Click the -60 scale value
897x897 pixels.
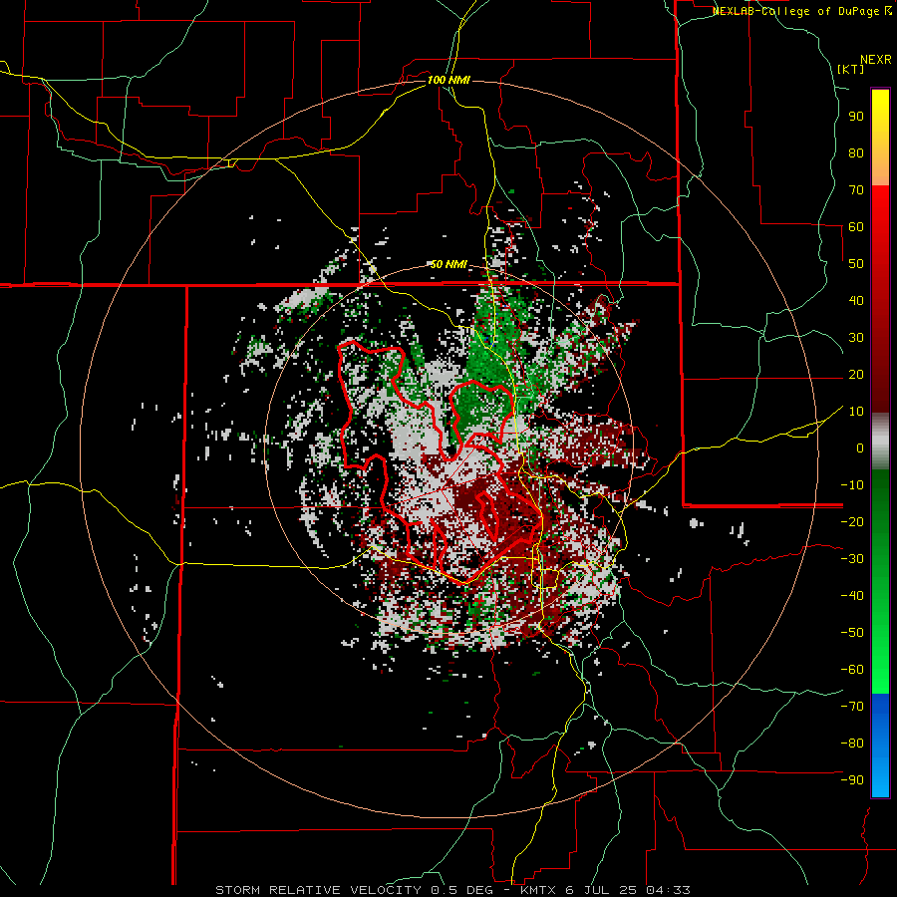tap(852, 670)
